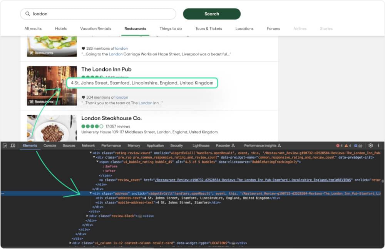This screenshot has width=385, height=249.
Task: Open the Console tab in DevTools
Action: 50,146
